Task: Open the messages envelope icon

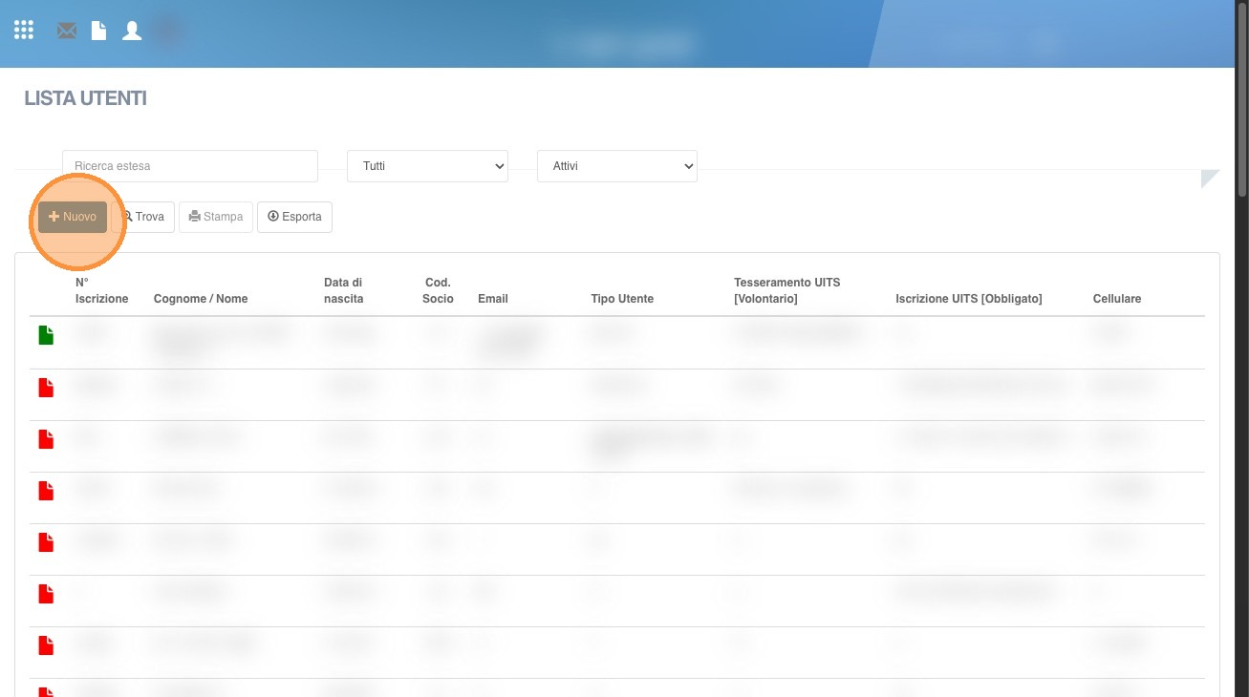Action: pos(66,31)
